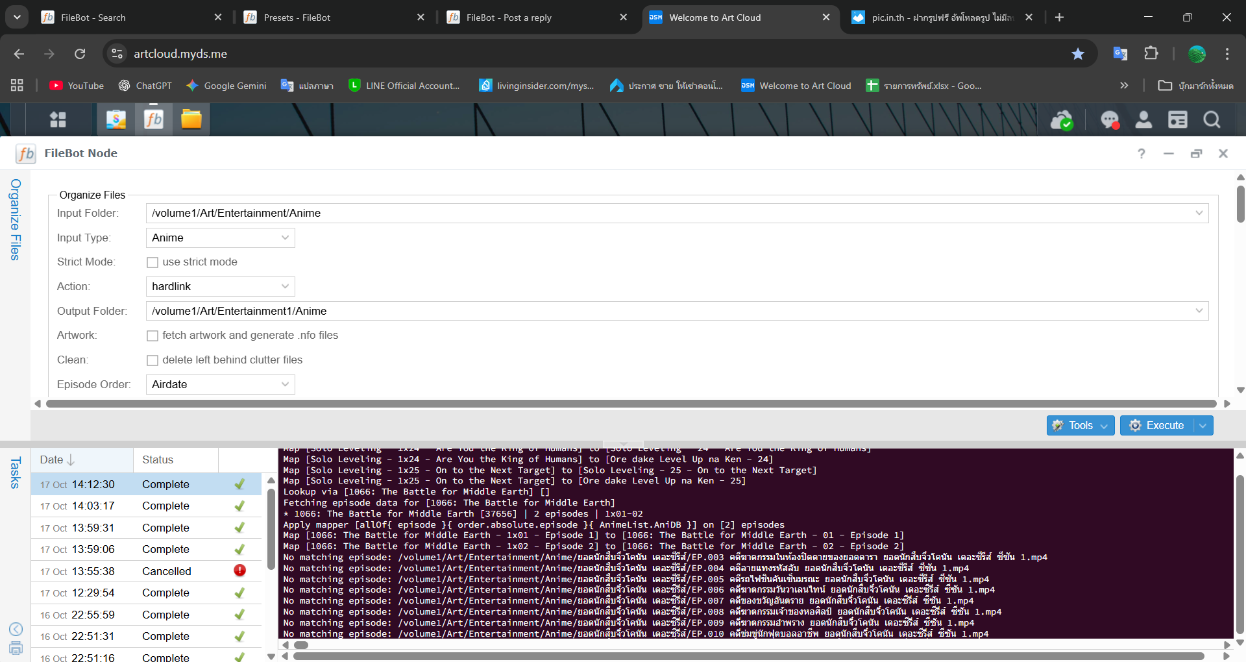The width and height of the screenshot is (1246, 662).
Task: Expand the Input Type Anime dropdown
Action: (220, 238)
